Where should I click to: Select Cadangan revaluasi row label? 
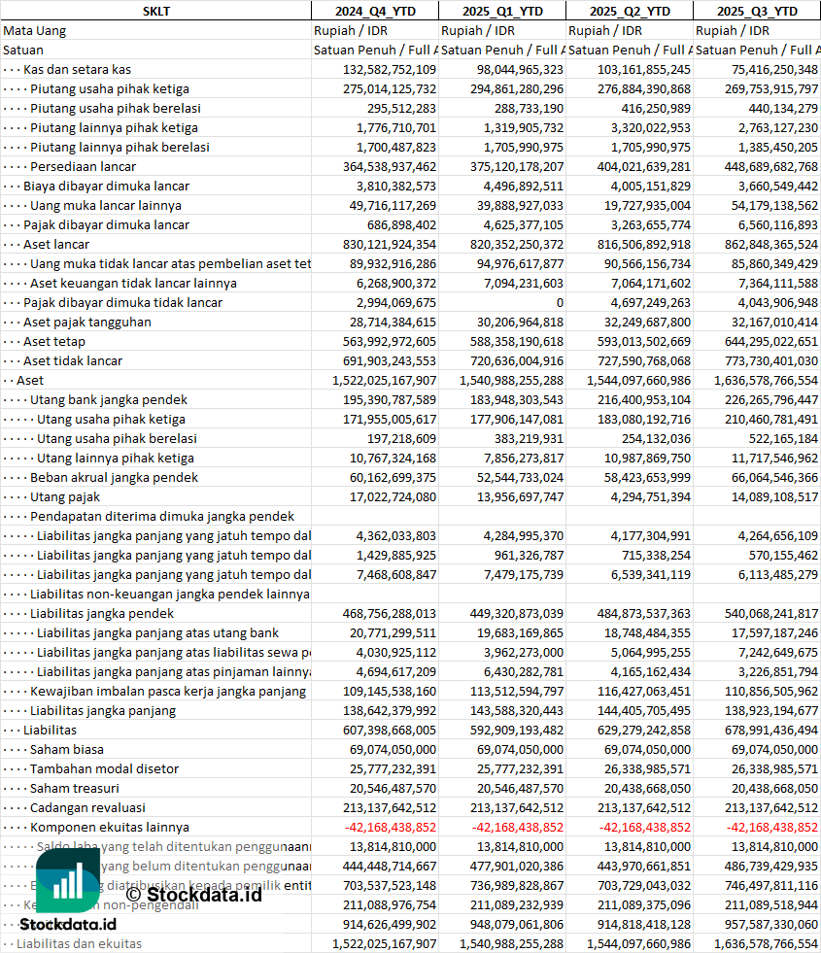pos(87,808)
